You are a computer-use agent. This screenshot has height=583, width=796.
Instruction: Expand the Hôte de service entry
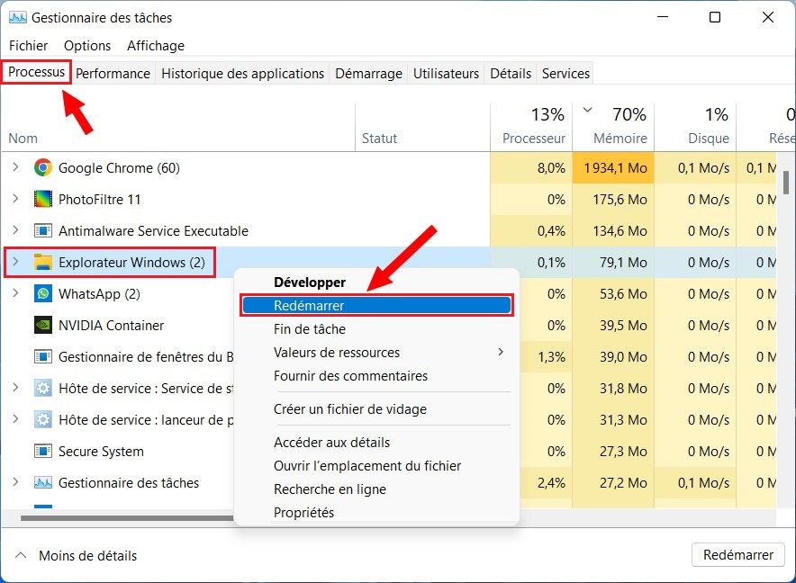(16, 388)
